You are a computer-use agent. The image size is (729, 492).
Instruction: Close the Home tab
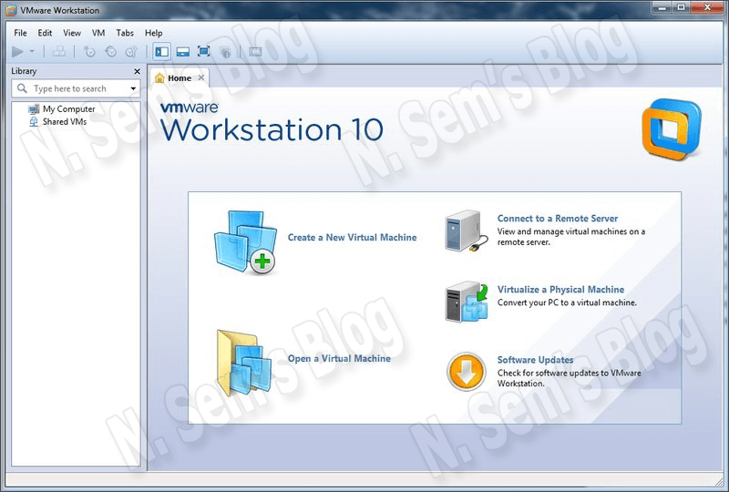[201, 77]
